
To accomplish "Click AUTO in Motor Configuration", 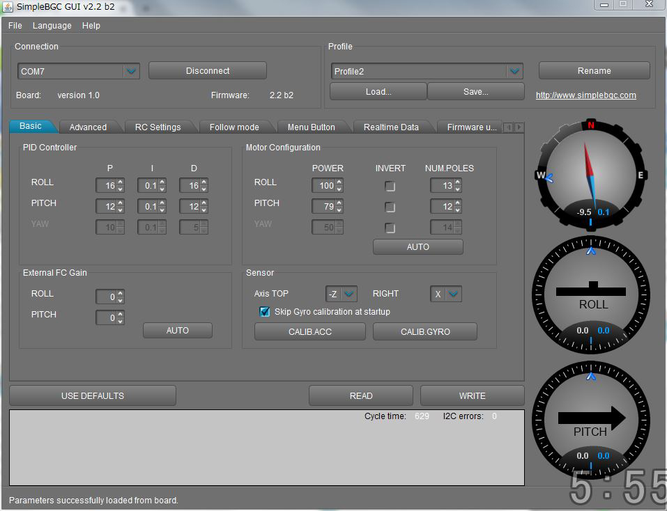I will (x=417, y=246).
